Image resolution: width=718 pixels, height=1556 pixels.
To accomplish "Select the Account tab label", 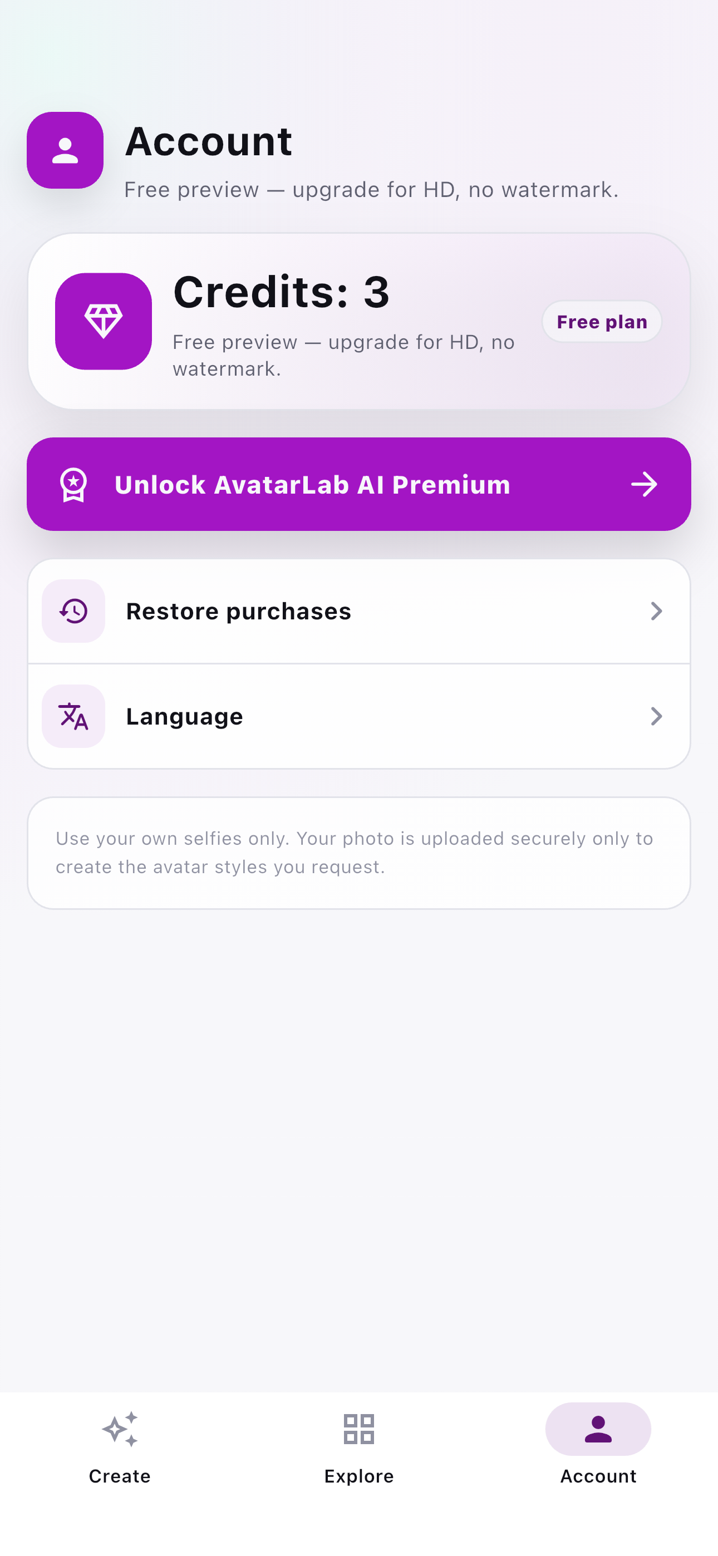I will [x=598, y=1476].
